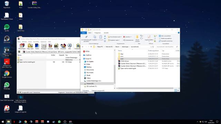The height and width of the screenshot is (124, 221).
Task: Click Nichts auswählen in ribbon
Action: 165,39
